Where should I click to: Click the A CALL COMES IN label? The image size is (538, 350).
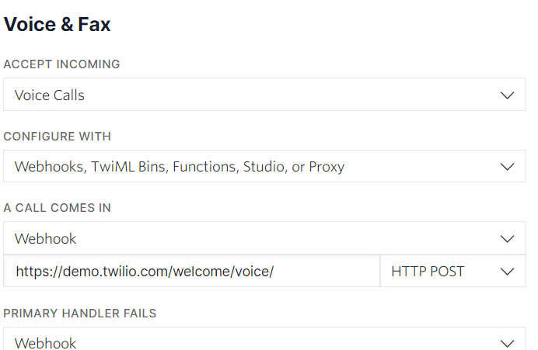(57, 208)
